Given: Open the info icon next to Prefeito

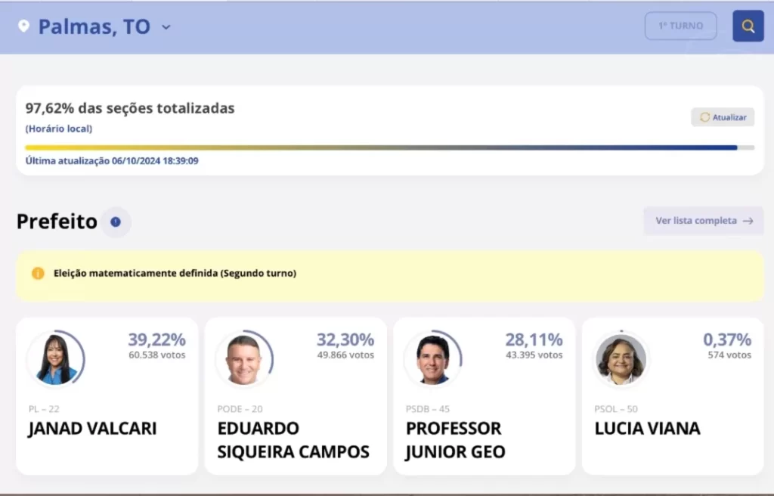Looking at the screenshot, I should (115, 222).
